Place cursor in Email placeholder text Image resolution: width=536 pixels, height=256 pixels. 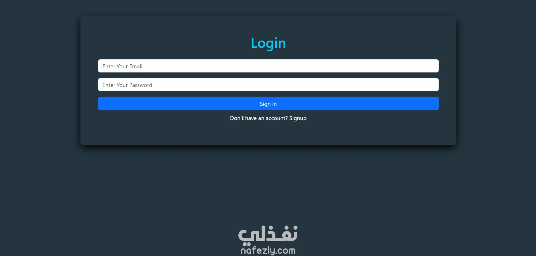[x=122, y=66]
